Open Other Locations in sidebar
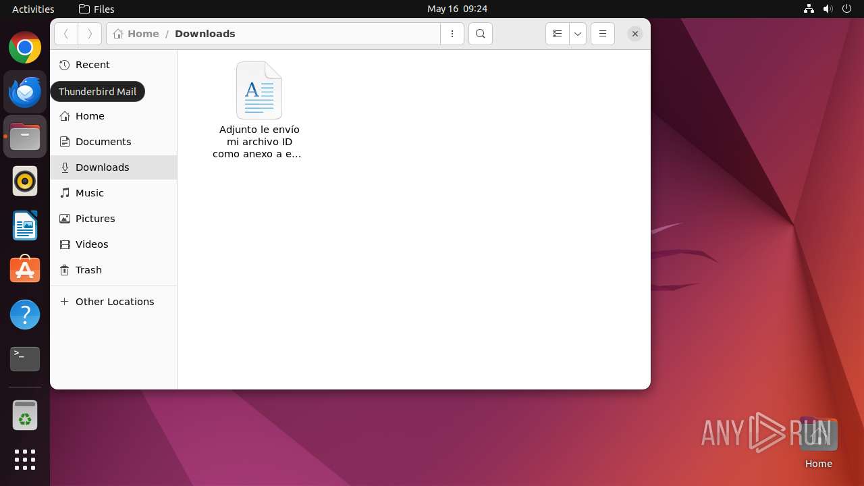This screenshot has width=864, height=486. [113, 302]
